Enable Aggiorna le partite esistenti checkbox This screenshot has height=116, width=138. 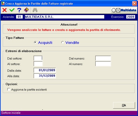tap(9, 90)
